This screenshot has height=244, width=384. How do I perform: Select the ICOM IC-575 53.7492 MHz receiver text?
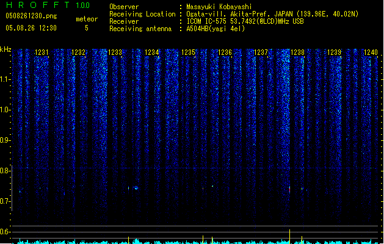click(x=245, y=21)
